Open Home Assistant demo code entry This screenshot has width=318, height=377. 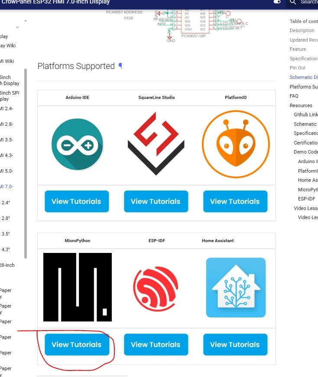tap(308, 180)
